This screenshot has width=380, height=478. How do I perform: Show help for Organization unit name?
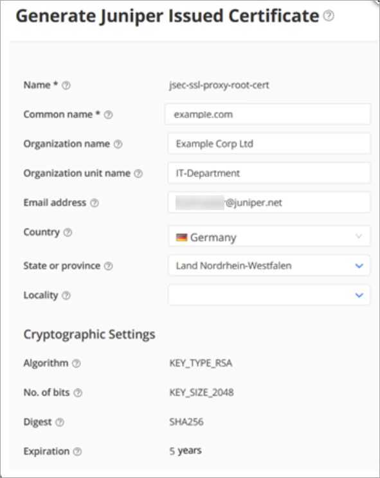pos(138,174)
